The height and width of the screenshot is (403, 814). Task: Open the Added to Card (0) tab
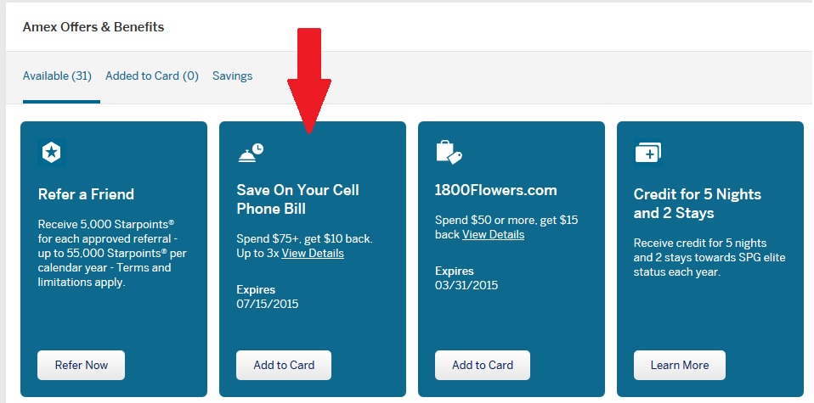151,76
